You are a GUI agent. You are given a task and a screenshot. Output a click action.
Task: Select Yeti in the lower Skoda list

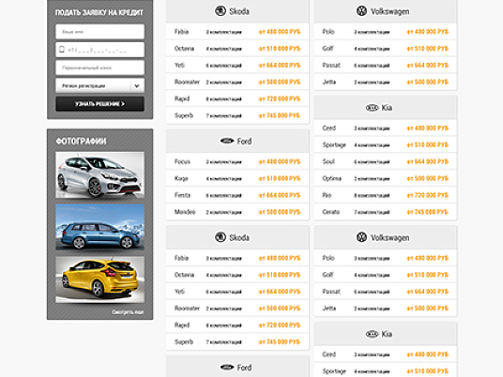pos(179,292)
